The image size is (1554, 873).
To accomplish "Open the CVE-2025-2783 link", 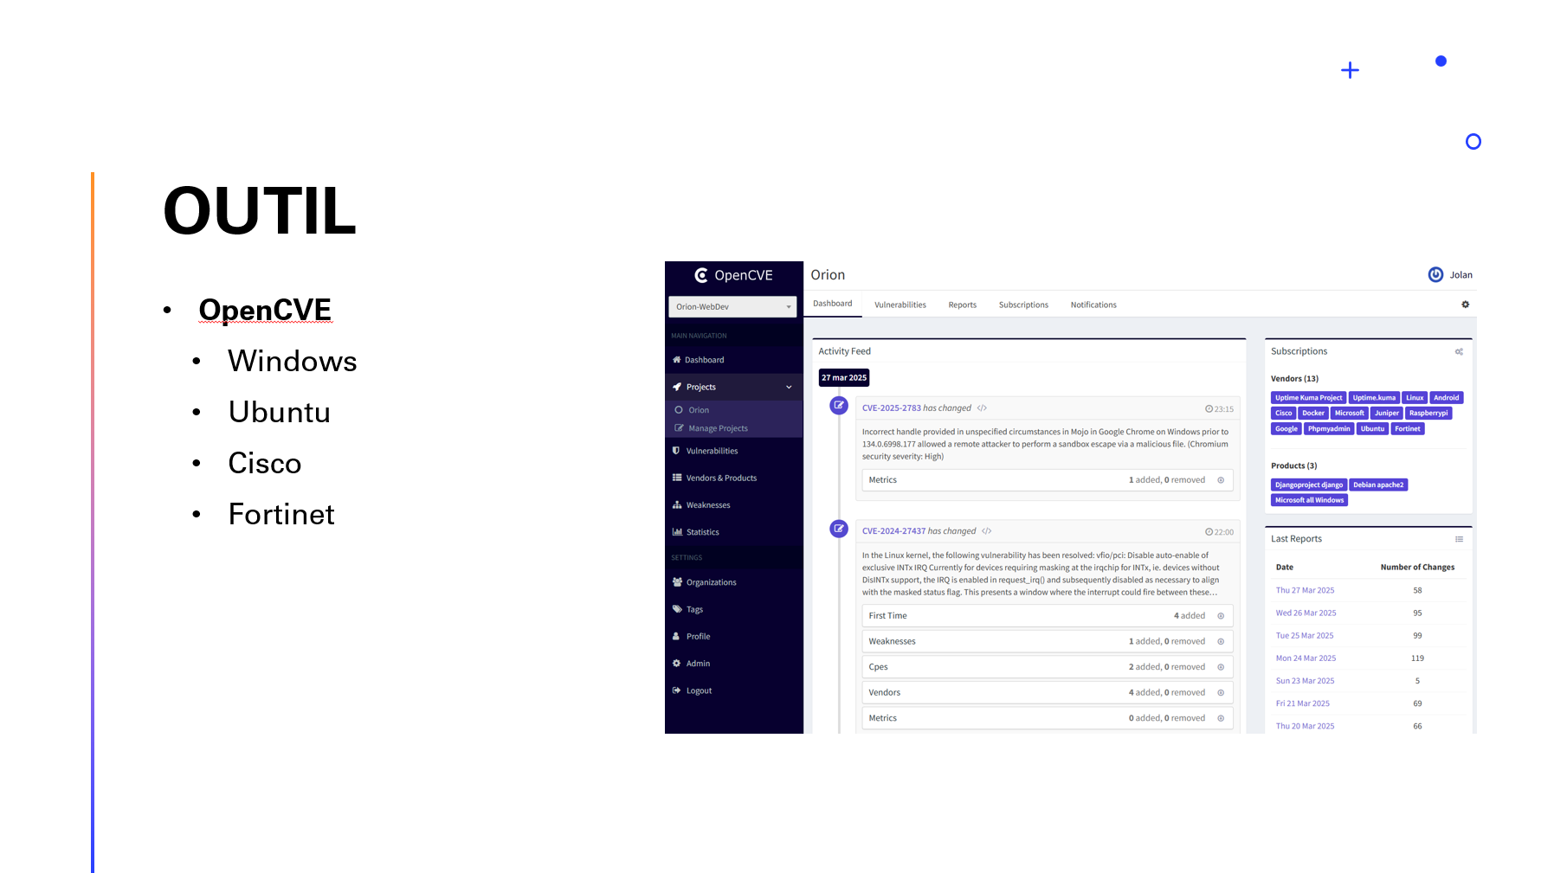I will pos(891,408).
